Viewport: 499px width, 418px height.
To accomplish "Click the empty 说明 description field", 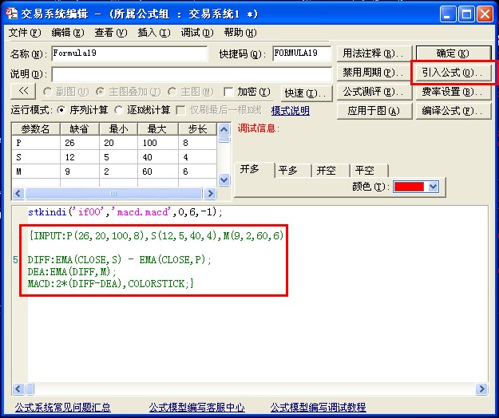I will pyautogui.click(x=192, y=74).
